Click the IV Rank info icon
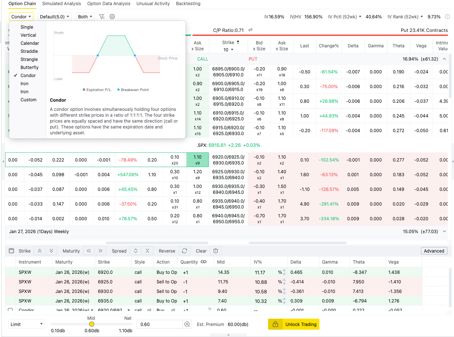Screen dimensions: 454x337 click(x=447, y=17)
